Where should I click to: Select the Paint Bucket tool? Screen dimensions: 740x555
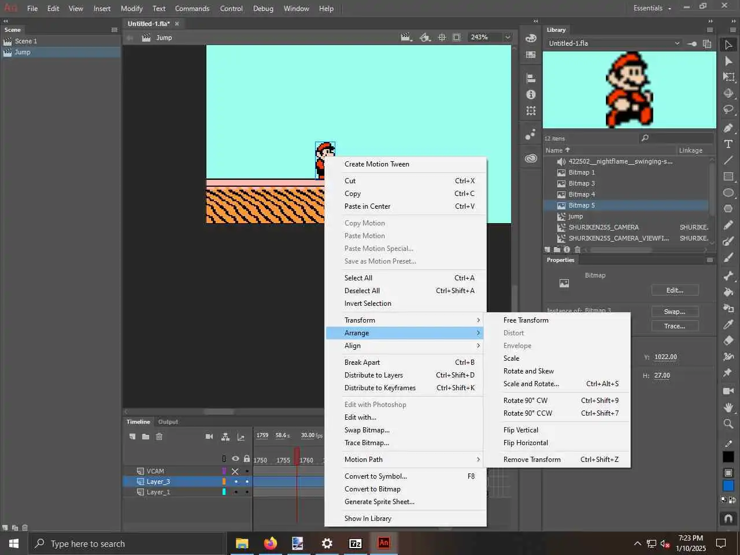pyautogui.click(x=728, y=292)
